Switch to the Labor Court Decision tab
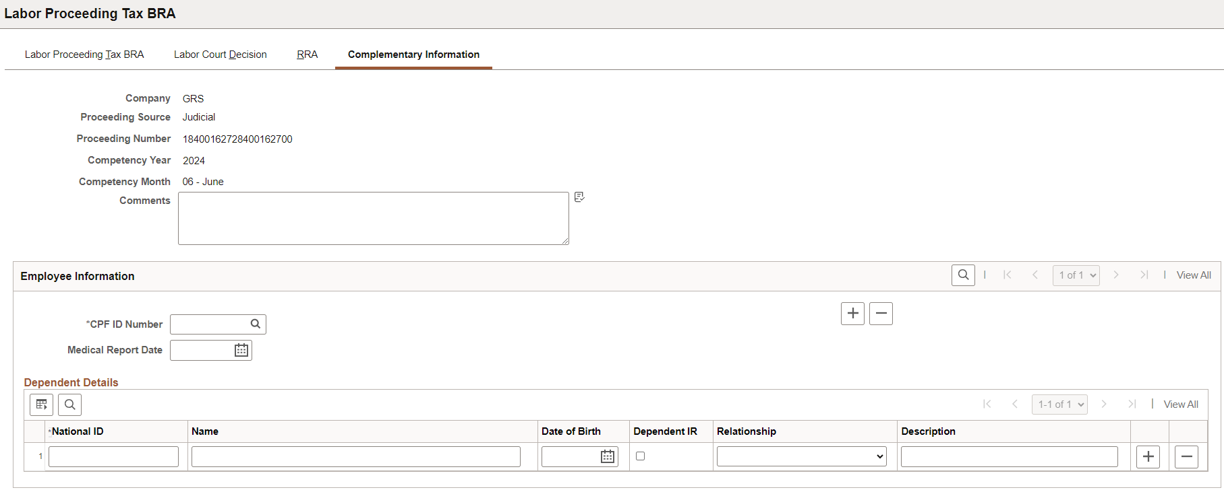 (x=221, y=55)
